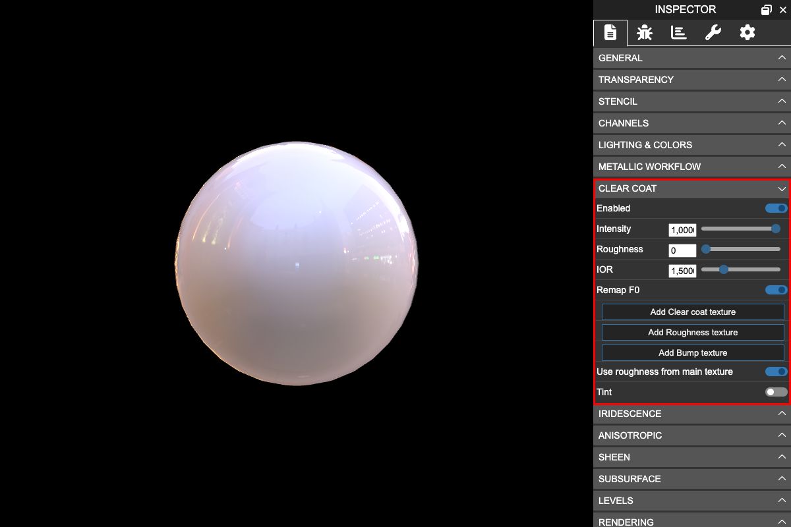Viewport: 791px width, 527px height.
Task: Turn off the Remap F0 switch
Action: [776, 290]
